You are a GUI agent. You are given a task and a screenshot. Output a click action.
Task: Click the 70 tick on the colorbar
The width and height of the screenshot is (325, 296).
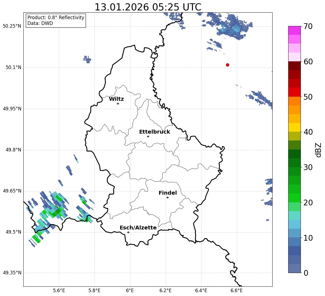point(308,26)
